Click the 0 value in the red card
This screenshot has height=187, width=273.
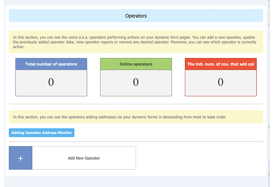(221, 82)
